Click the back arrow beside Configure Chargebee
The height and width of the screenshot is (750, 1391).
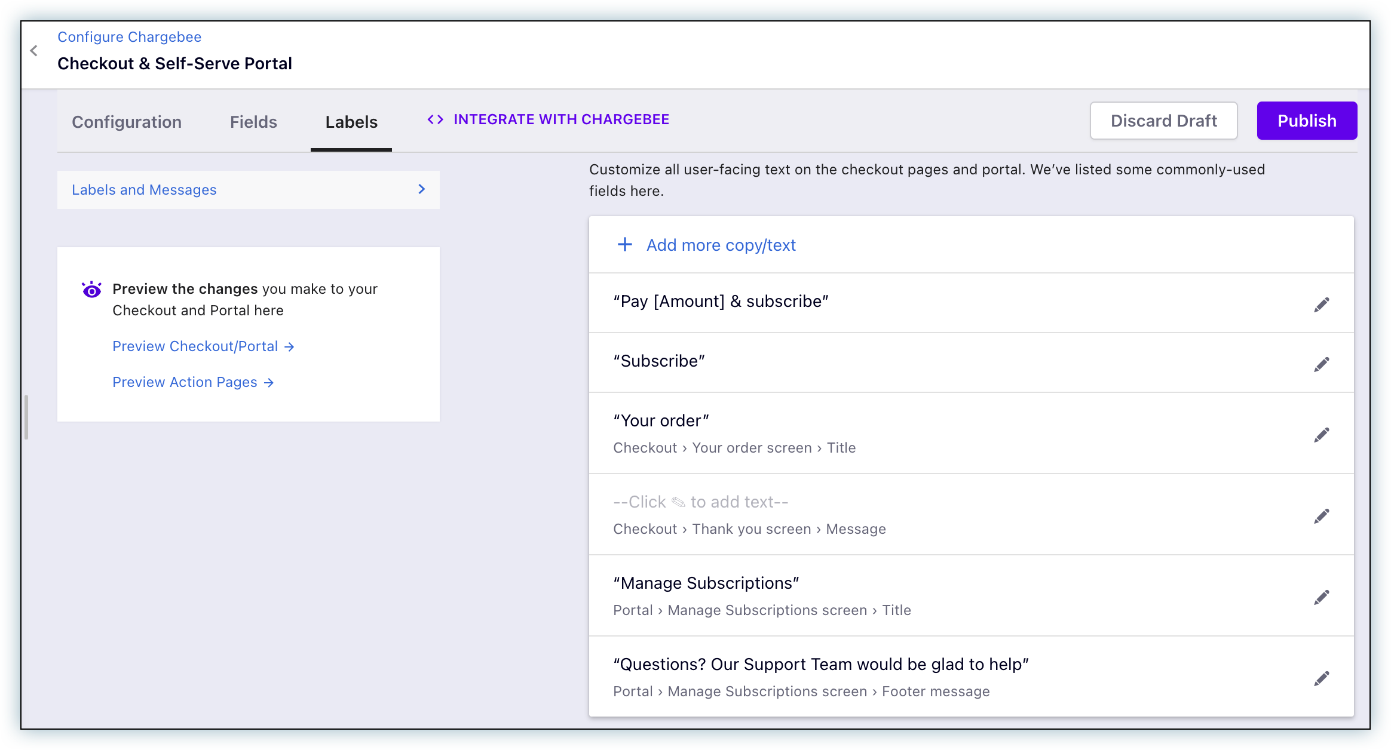(x=34, y=51)
